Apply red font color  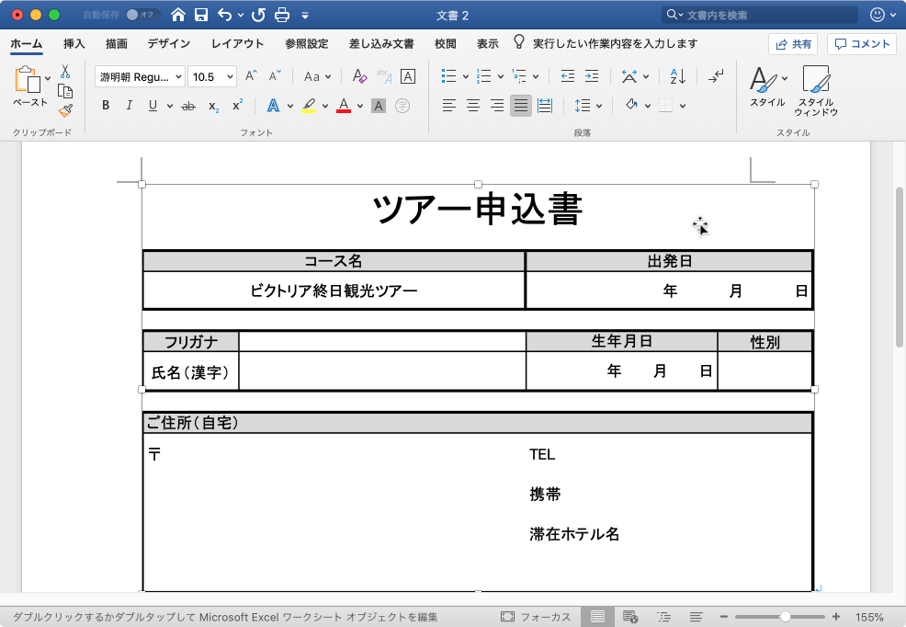[344, 105]
